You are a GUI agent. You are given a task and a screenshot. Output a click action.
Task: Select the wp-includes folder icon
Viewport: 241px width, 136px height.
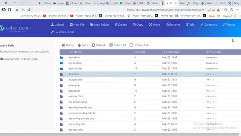pyautogui.click(x=61, y=69)
